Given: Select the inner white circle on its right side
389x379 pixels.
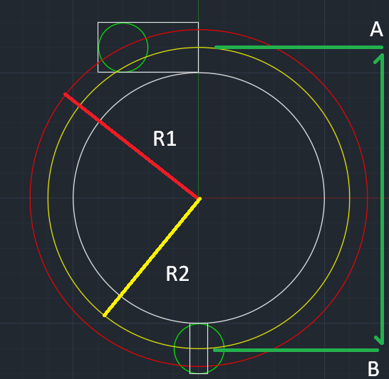Looking at the screenshot, I should [324, 198].
